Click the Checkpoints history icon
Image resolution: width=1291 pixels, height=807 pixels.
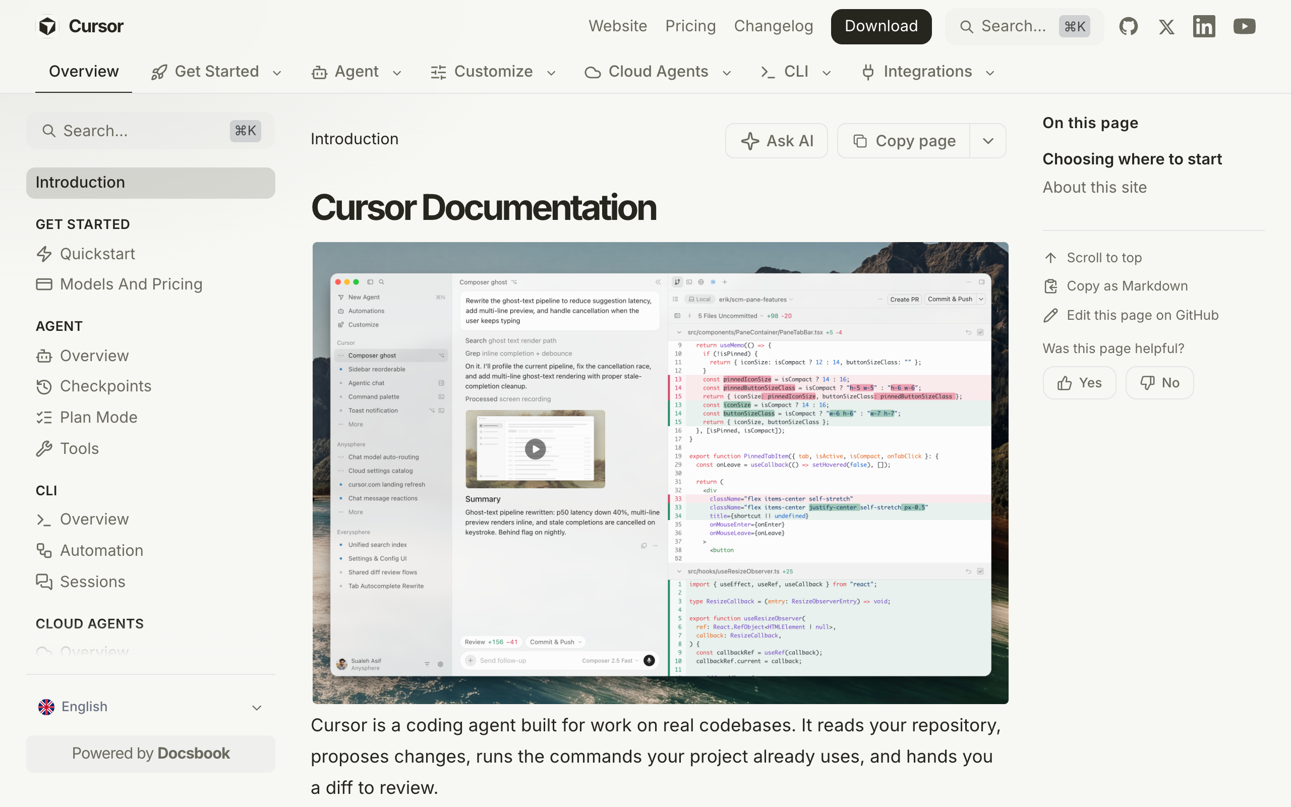click(44, 386)
